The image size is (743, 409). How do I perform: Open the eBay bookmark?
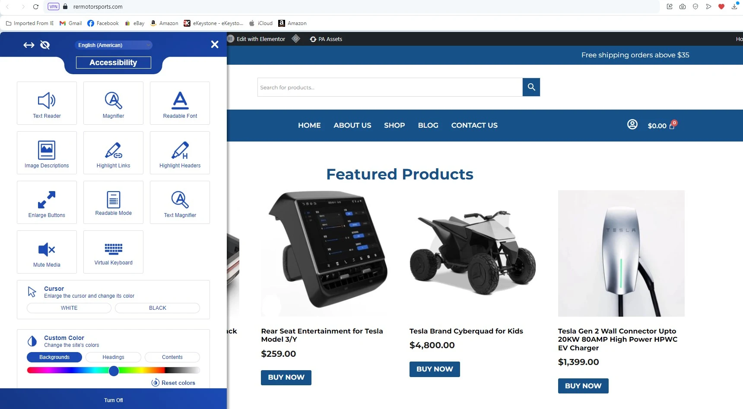(134, 23)
